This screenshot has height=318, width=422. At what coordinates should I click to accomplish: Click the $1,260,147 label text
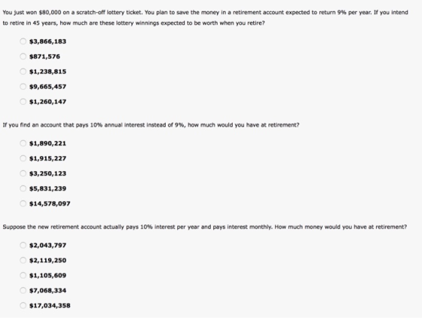(47, 102)
